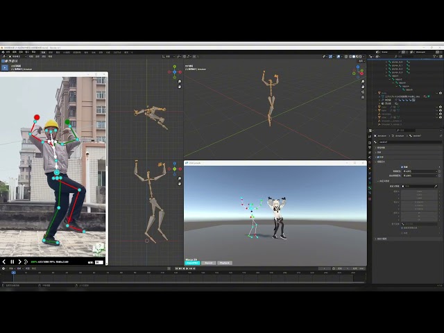444x333 pixels.
Task: Toggle camera visibility of the first greyed collection row
Action: (441, 107)
